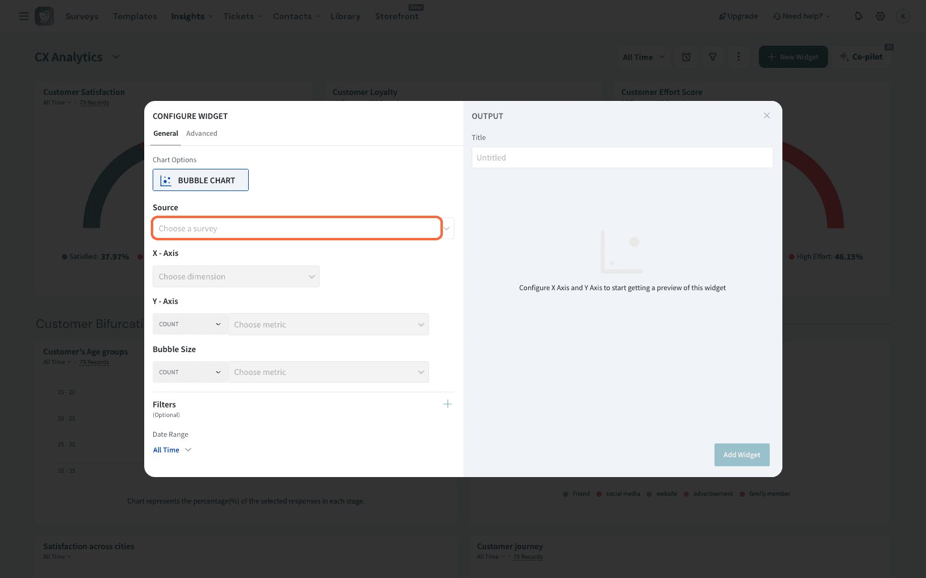The height and width of the screenshot is (578, 926).
Task: Click the dashboard filter funnel icon
Action: [713, 57]
